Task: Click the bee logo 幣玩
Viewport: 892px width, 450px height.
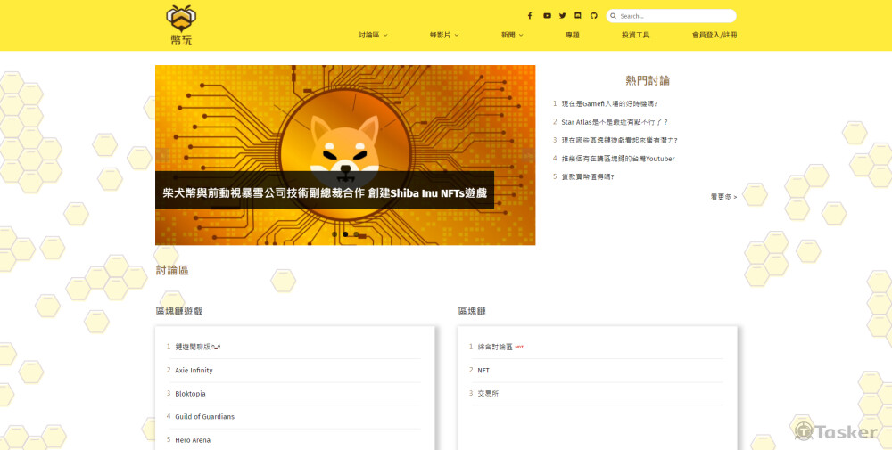Action: 181,25
